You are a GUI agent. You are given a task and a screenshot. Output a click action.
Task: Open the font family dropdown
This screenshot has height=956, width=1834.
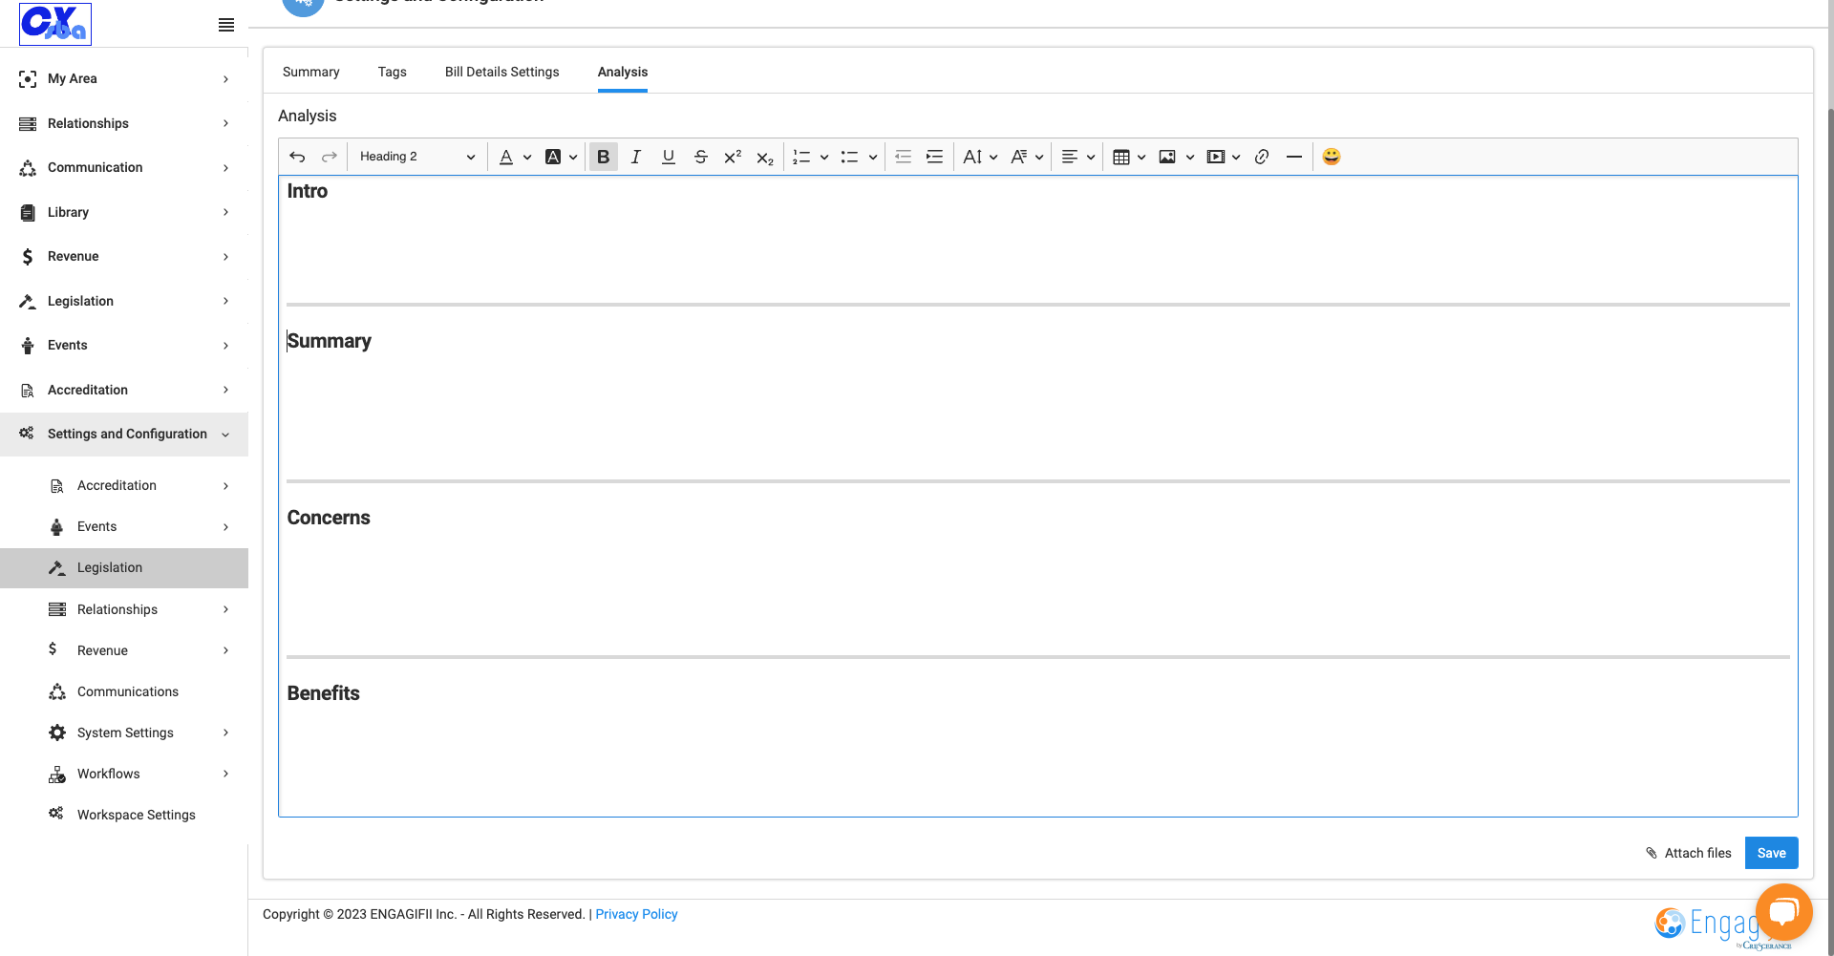coord(1027,157)
